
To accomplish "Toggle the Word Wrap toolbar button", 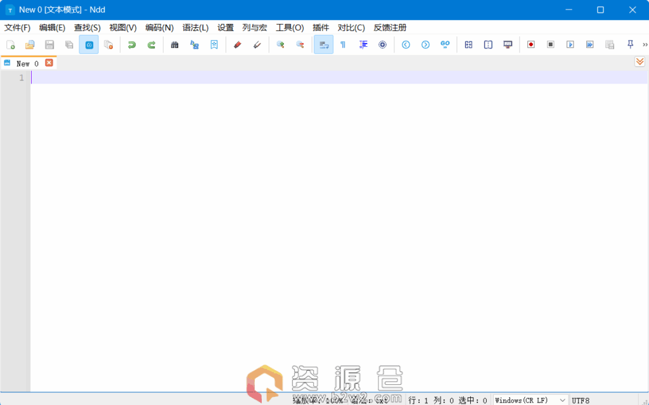I will (x=323, y=45).
